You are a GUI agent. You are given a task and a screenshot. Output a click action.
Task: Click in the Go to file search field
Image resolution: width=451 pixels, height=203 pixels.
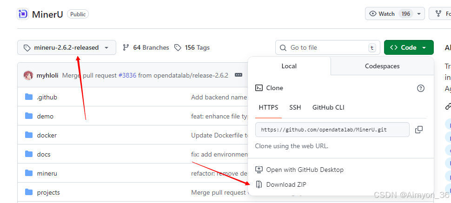(325, 47)
